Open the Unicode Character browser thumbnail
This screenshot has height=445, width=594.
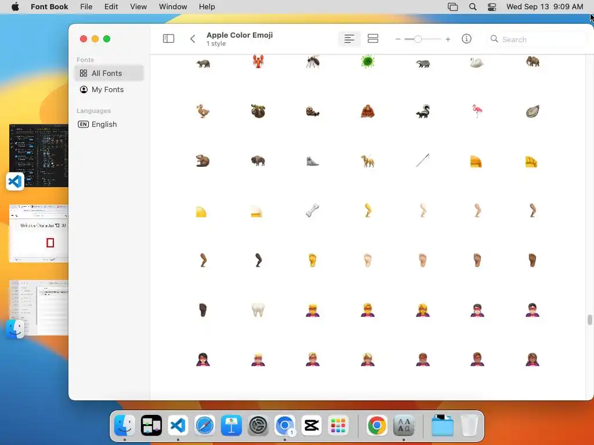point(39,234)
